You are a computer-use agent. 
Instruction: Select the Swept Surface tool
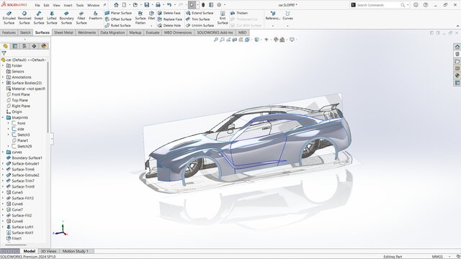coord(38,18)
